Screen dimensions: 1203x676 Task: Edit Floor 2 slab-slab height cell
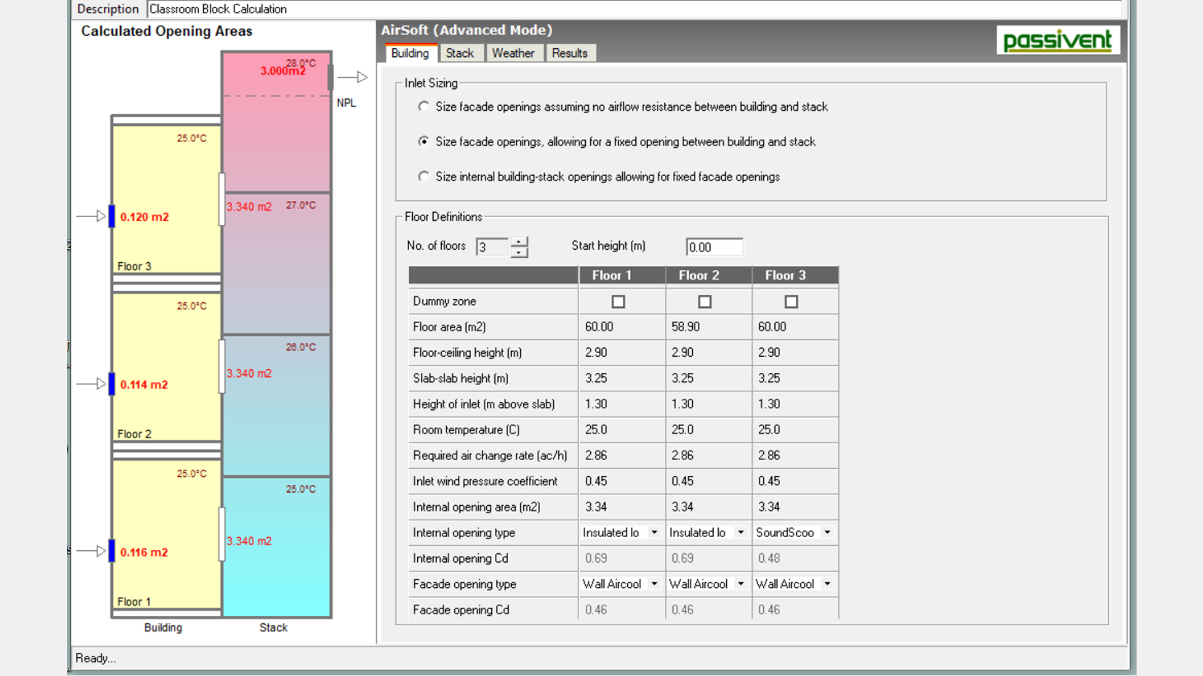(x=709, y=378)
